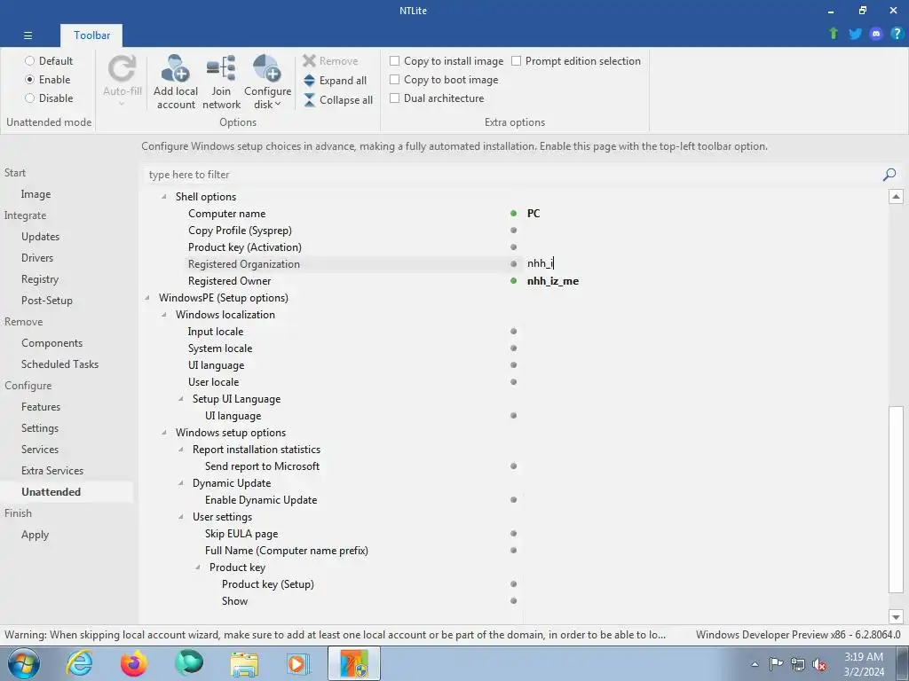Collapse Windows localization node

(164, 315)
